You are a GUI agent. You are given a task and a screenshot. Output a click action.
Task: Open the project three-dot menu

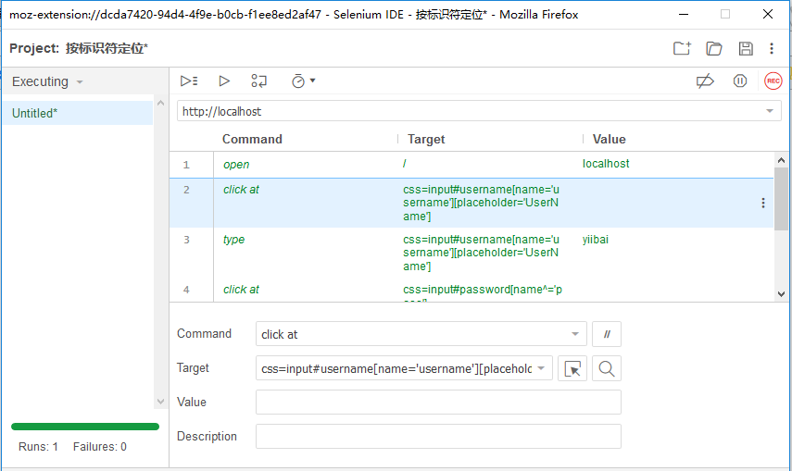pyautogui.click(x=772, y=48)
